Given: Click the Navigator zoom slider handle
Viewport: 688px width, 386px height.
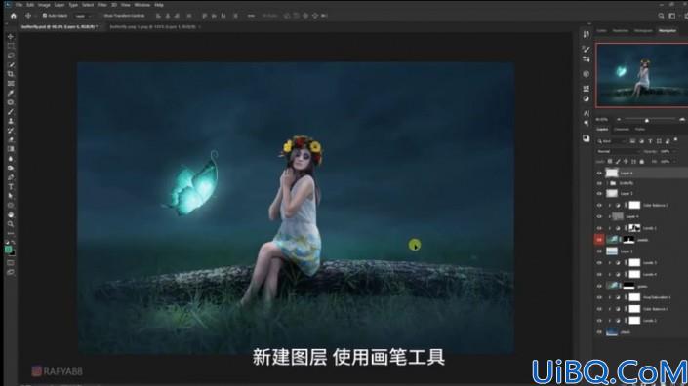Looking at the screenshot, I should 646,120.
